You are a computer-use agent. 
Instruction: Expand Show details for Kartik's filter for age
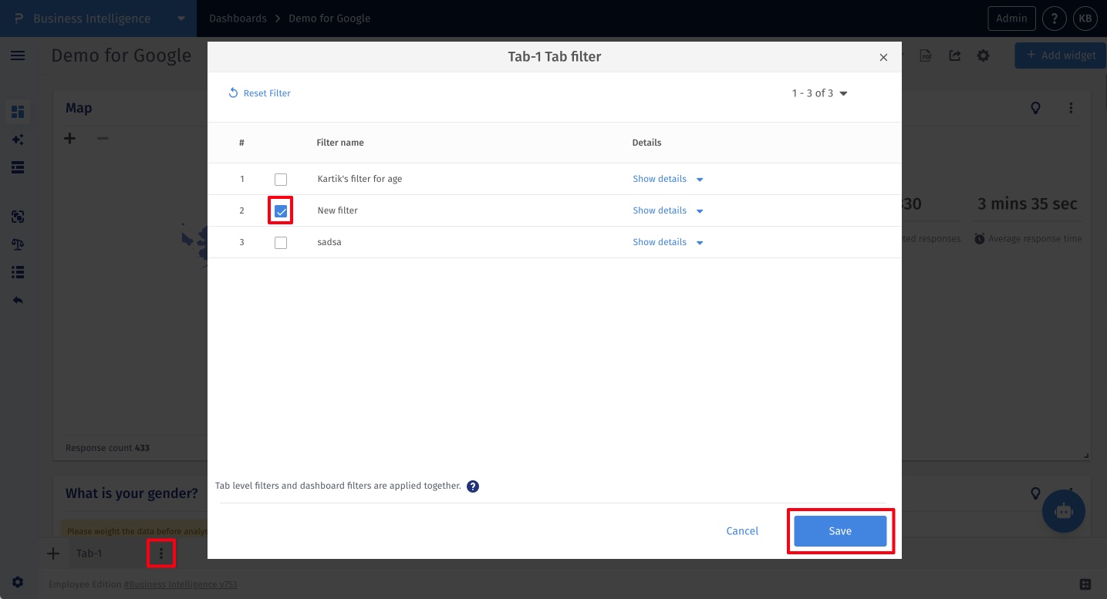[x=660, y=179]
